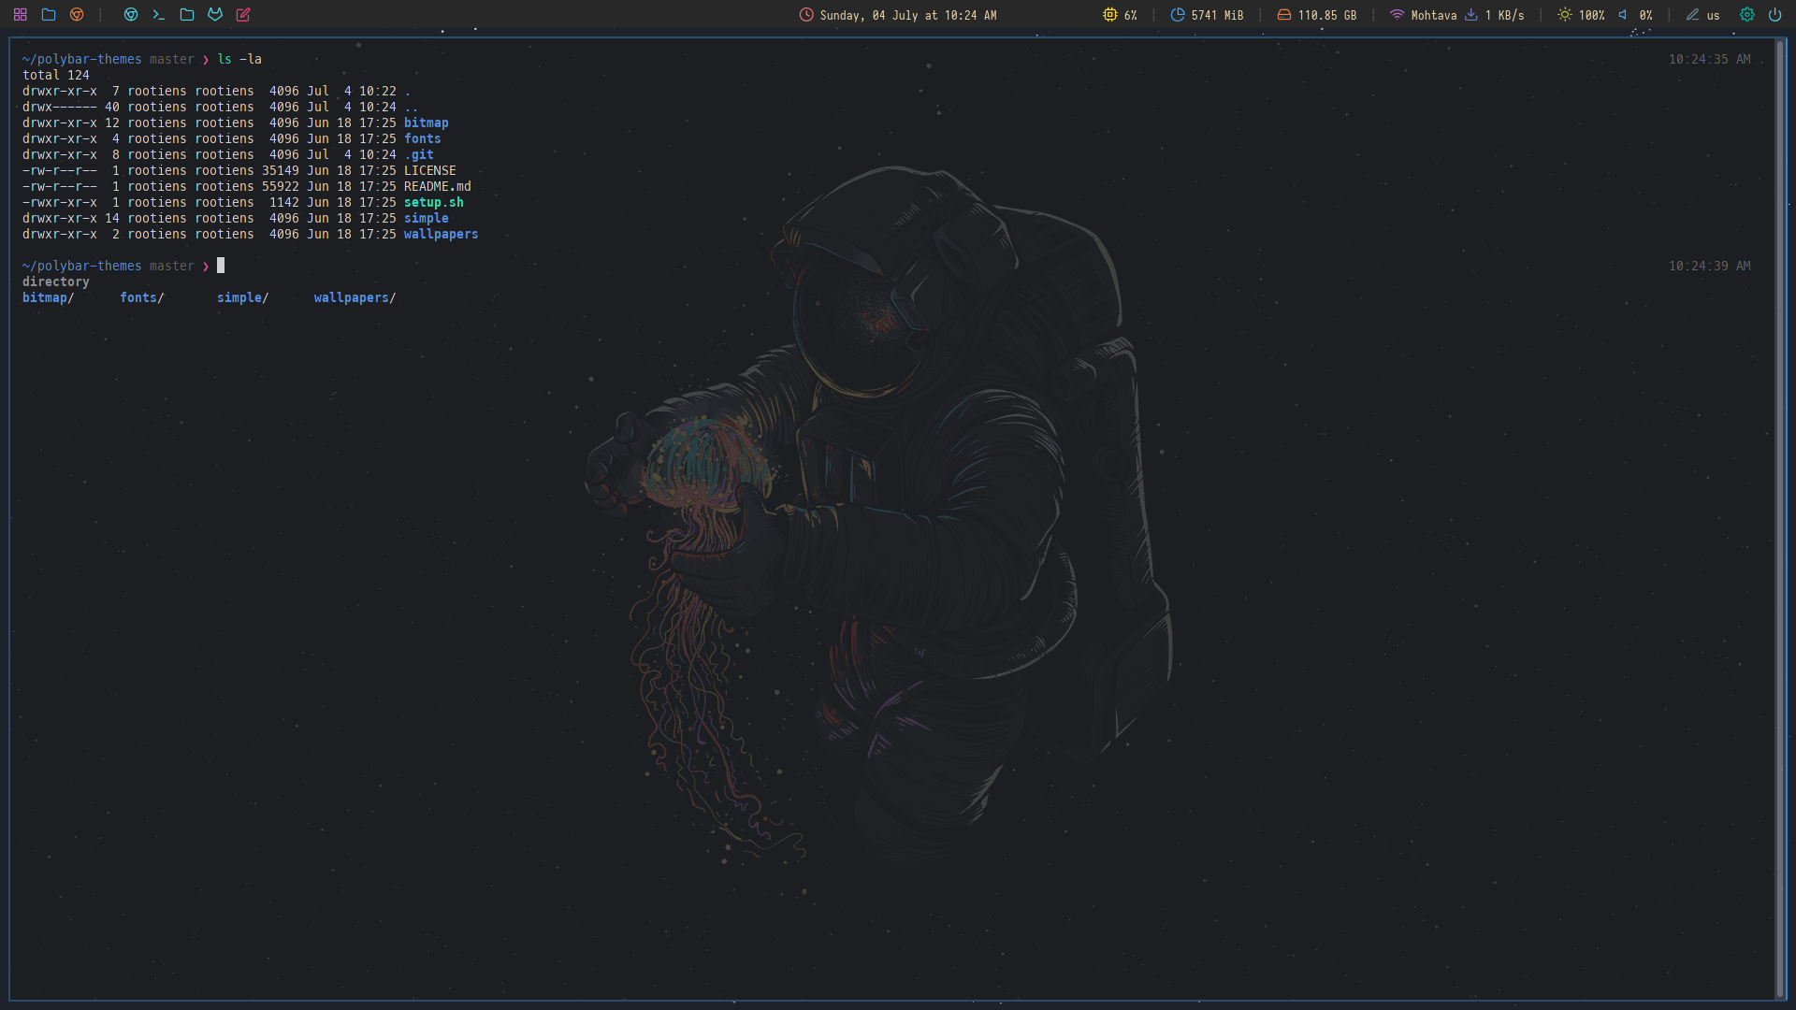
Task: Select the bitmap/ directory completion
Action: tap(48, 297)
